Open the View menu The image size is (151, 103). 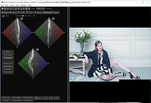(x=17, y=5)
